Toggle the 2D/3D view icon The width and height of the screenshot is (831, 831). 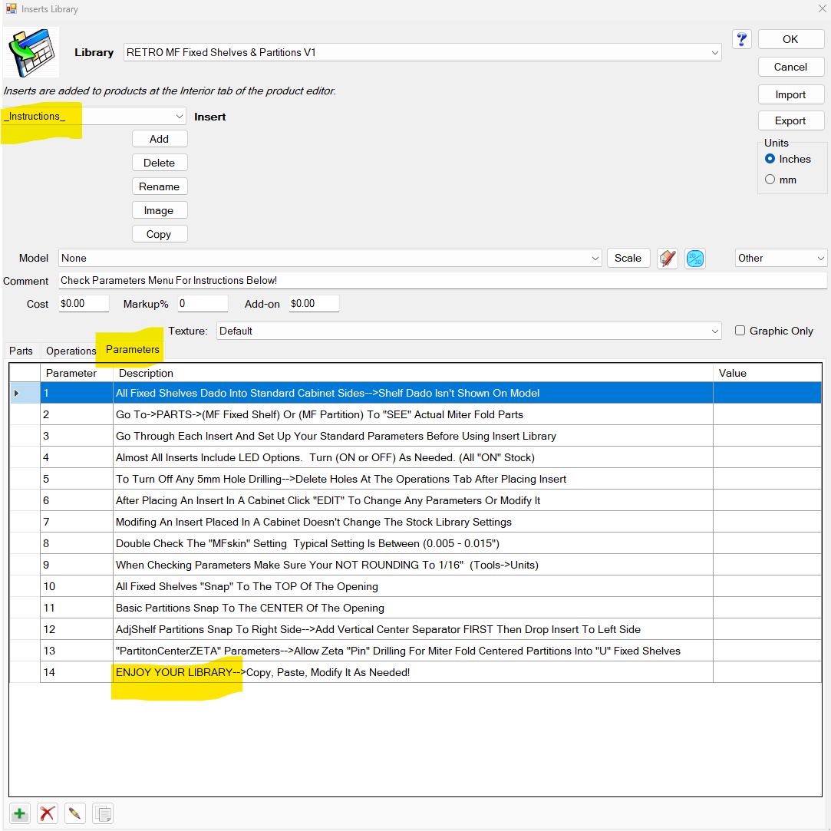pyautogui.click(x=694, y=258)
